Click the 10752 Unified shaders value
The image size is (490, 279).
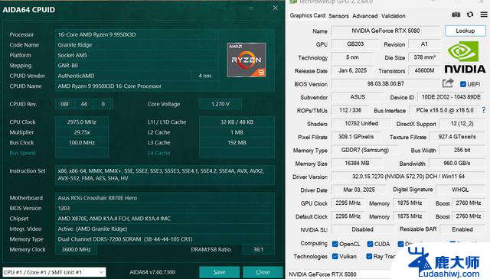[361, 123]
